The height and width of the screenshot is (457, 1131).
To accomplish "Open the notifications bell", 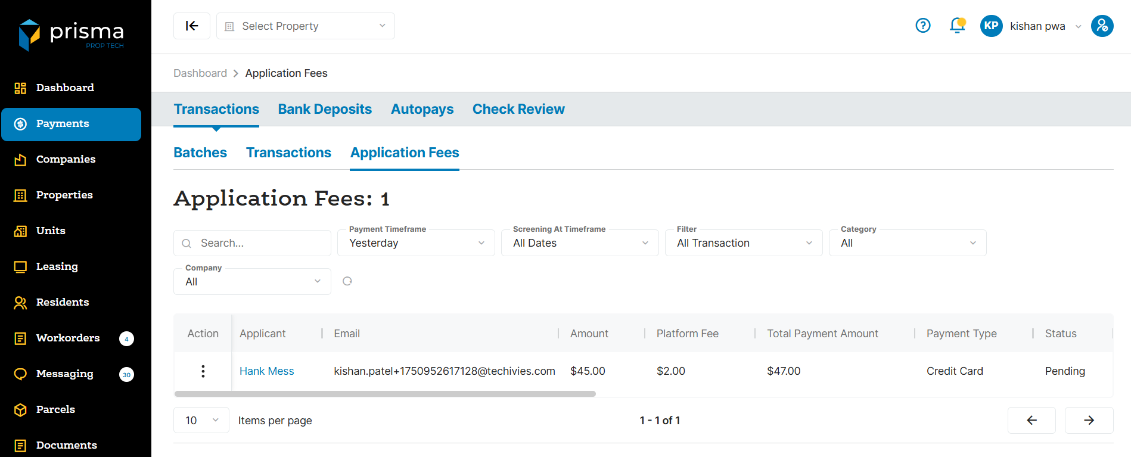I will [957, 26].
